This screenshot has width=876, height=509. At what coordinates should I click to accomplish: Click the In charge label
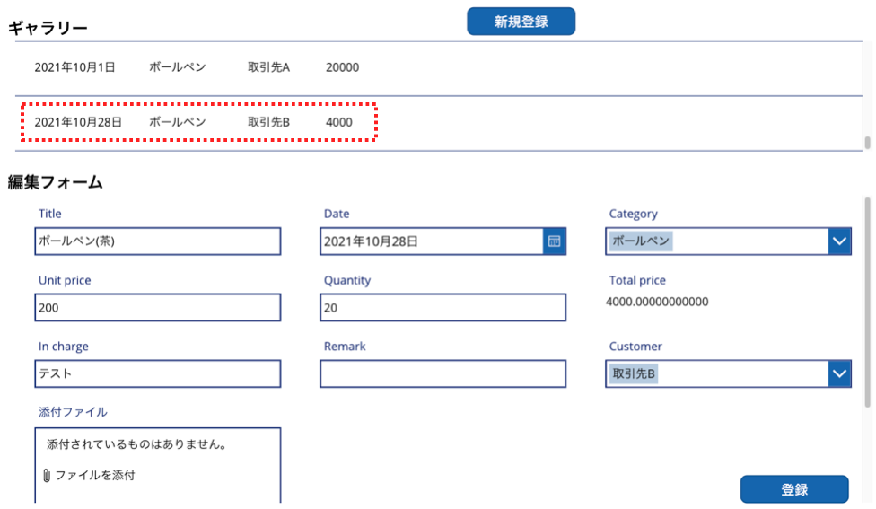click(64, 347)
